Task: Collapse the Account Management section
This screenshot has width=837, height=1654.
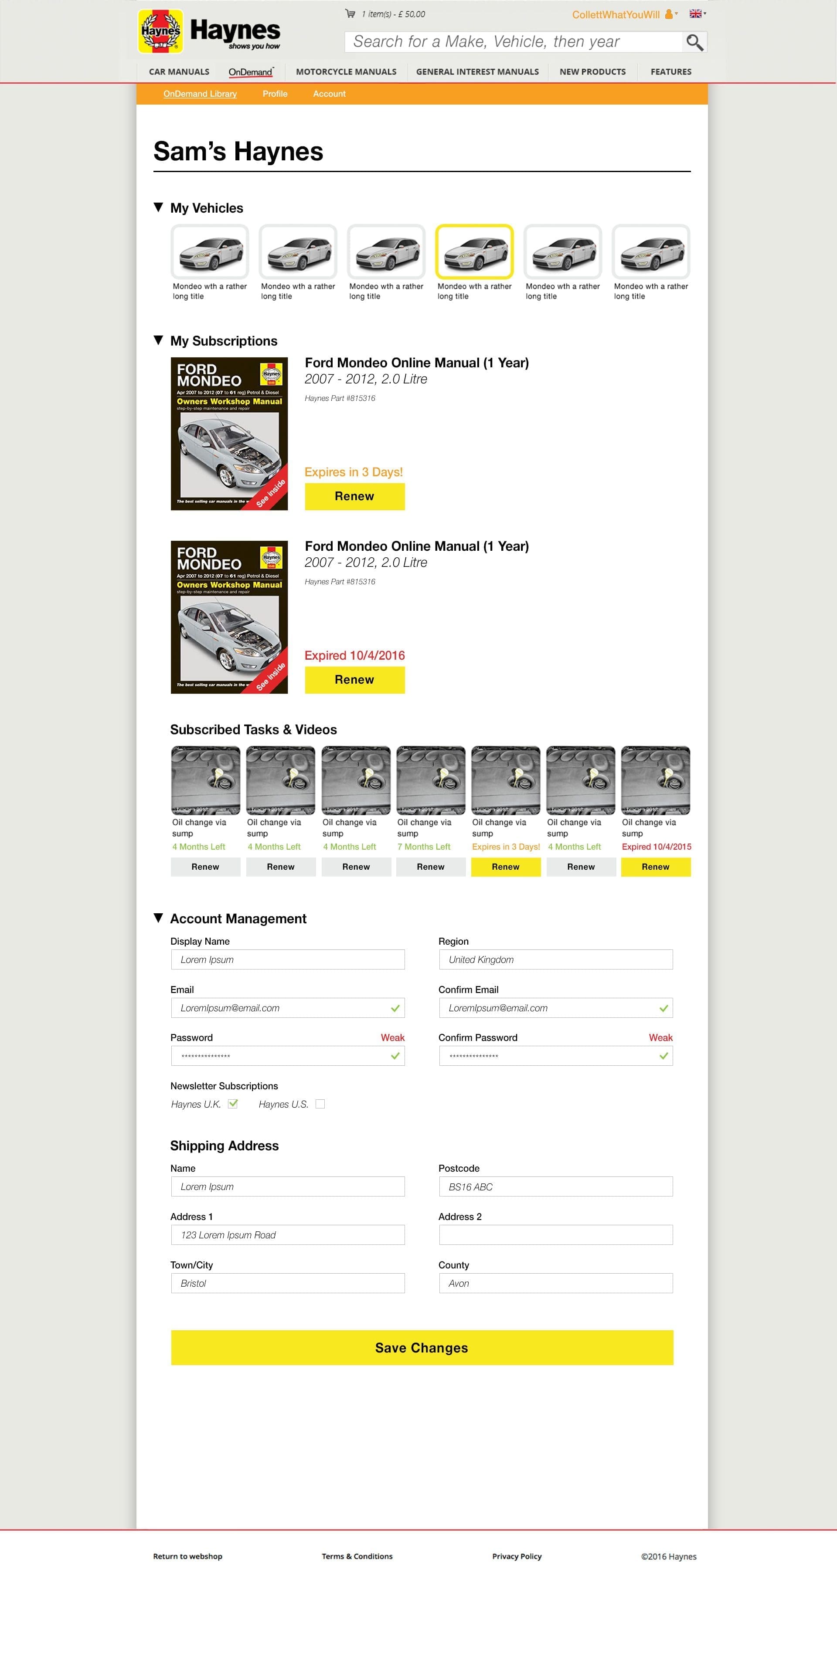Action: pos(158,918)
